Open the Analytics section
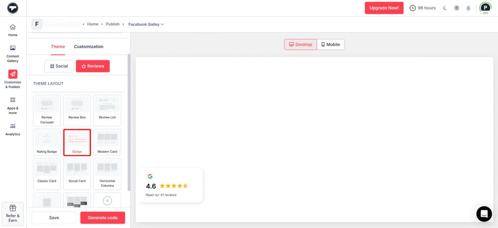498x228 pixels. [13, 126]
